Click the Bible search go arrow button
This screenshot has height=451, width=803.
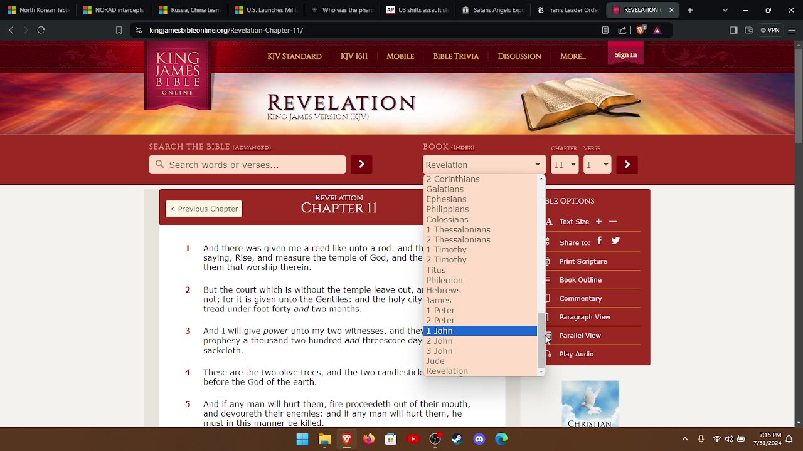click(x=361, y=164)
